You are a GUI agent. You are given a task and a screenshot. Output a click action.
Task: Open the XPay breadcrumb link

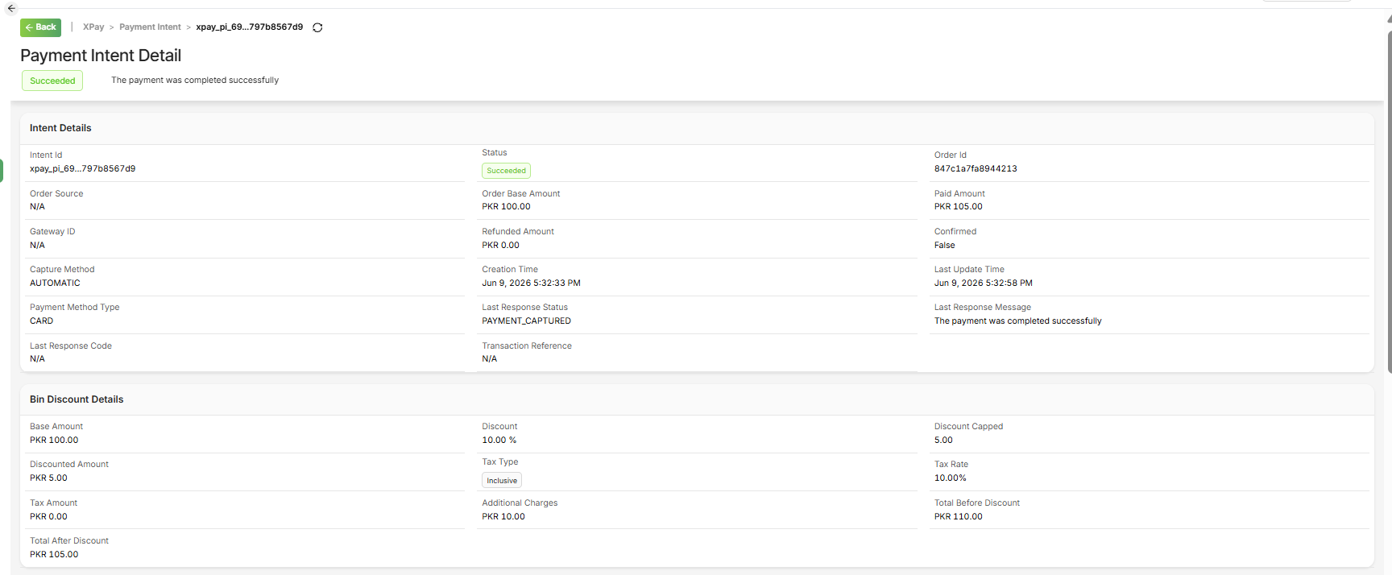(x=93, y=27)
